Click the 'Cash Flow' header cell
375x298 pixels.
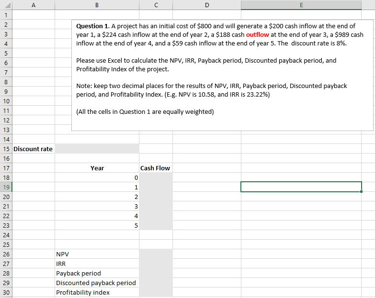[x=156, y=168]
